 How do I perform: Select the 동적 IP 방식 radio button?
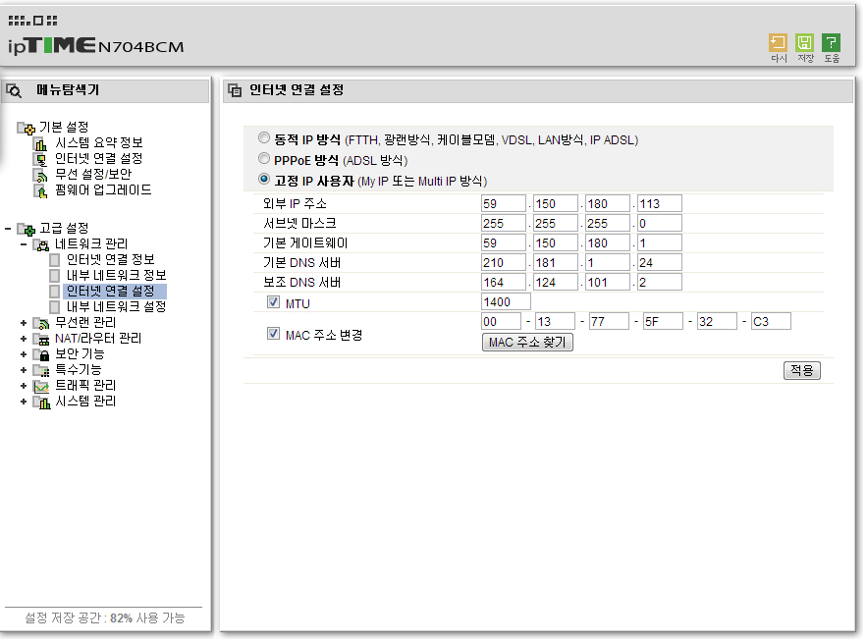[264, 137]
